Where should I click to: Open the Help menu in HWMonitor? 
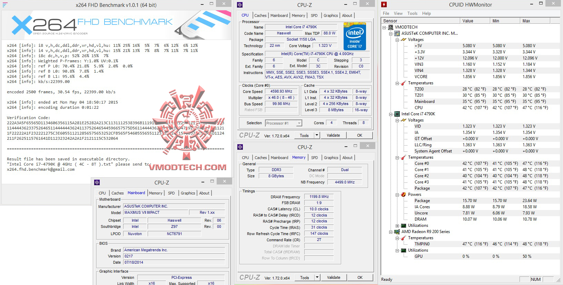click(426, 13)
